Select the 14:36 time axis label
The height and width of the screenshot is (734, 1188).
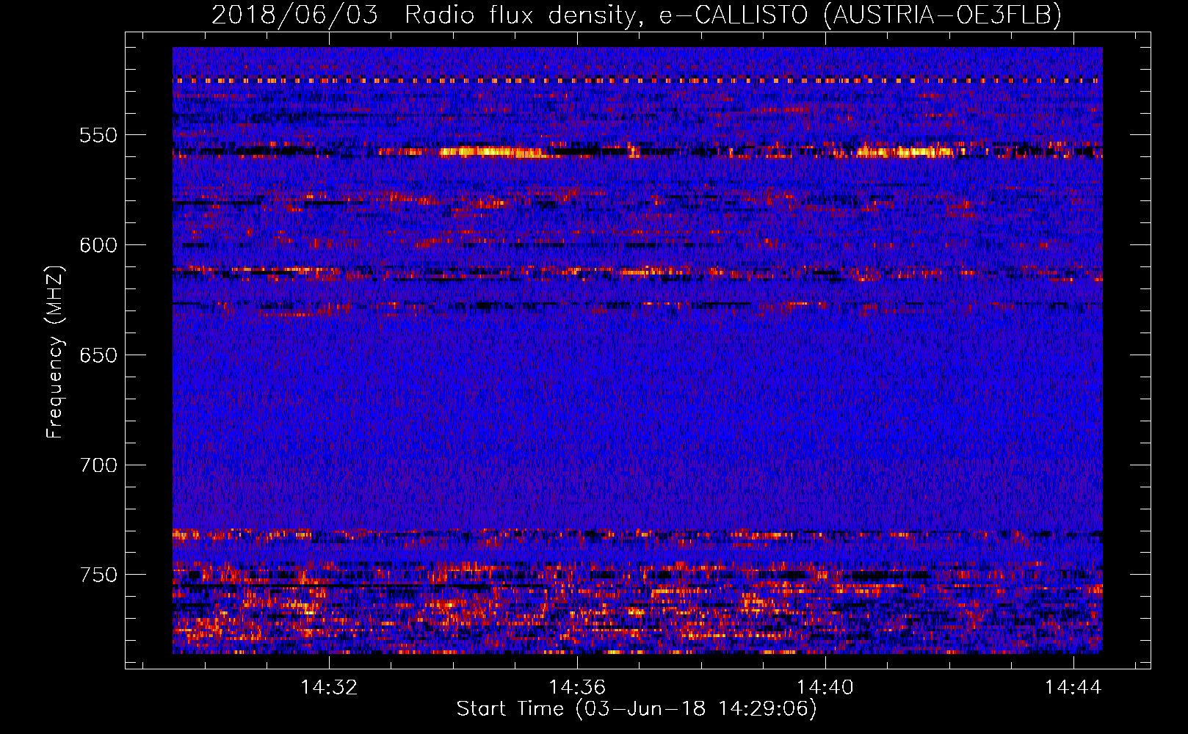[x=577, y=687]
